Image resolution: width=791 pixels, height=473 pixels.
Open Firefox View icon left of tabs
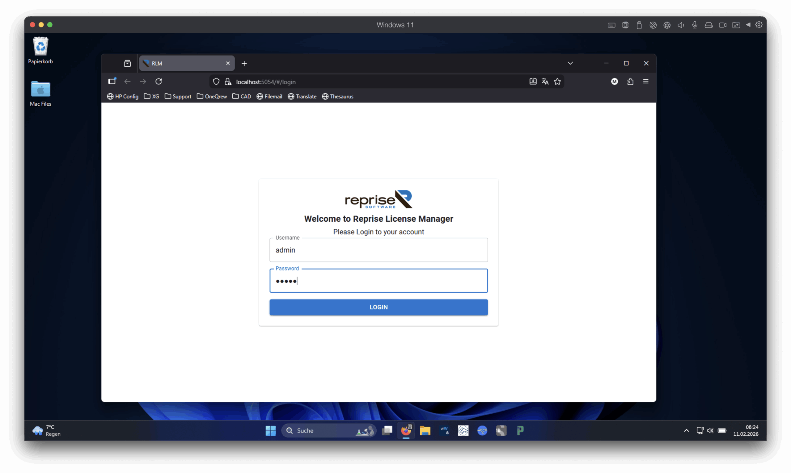coord(127,63)
